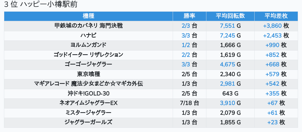302x132 pixels.
Task: Click the ハナビ machine name
Action: (88, 35)
